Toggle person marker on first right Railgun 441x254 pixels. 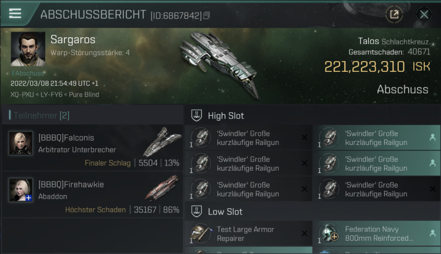coord(433,137)
